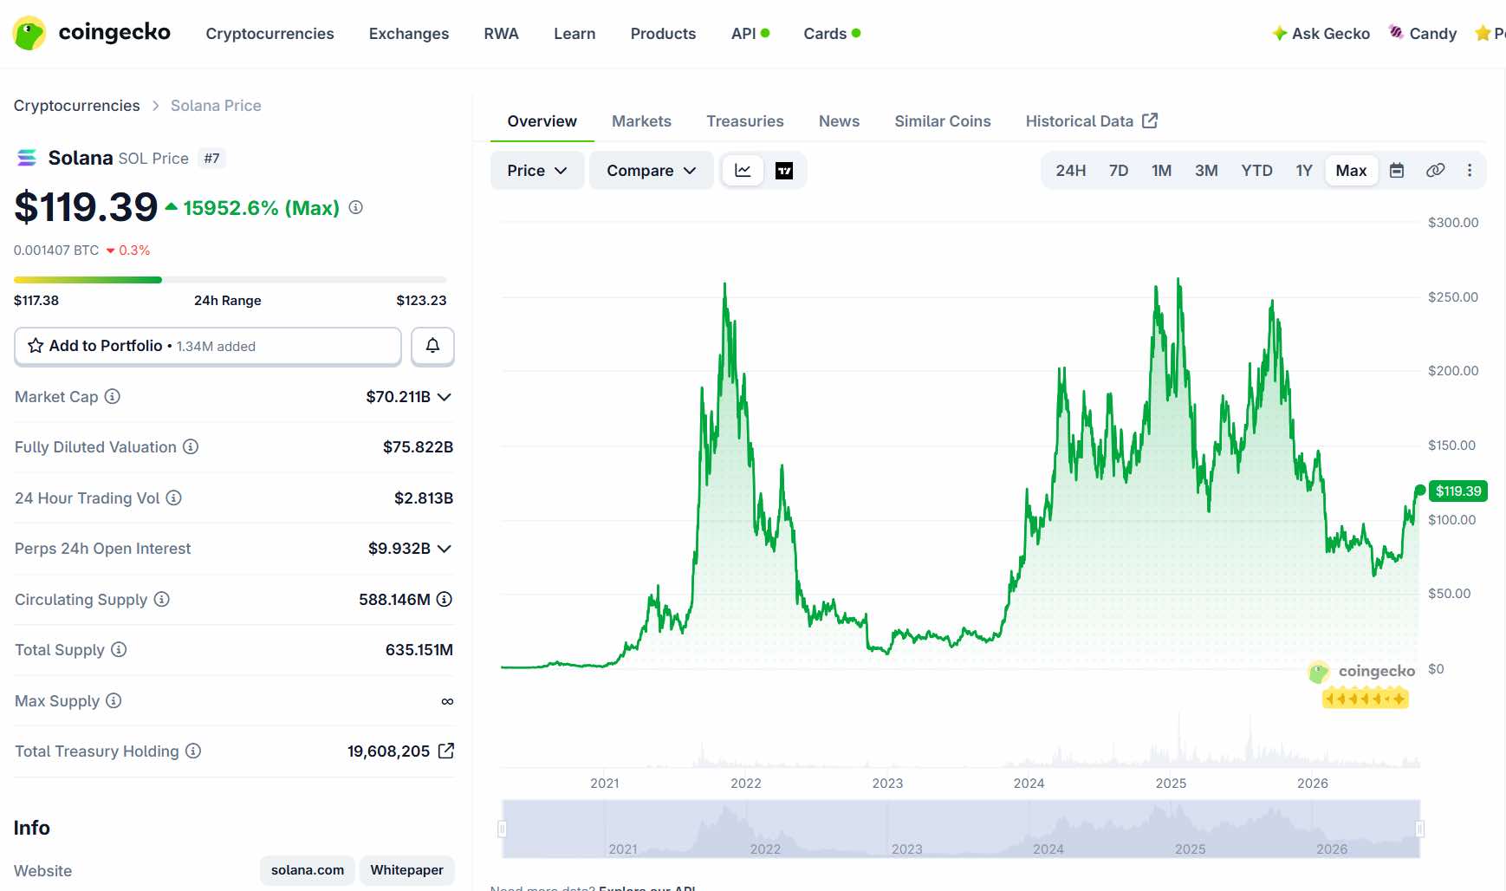Click info icon beside Fully Diluted Valuation
1506x891 pixels.
point(191,446)
